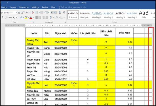The width and height of the screenshot is (156, 106).
Task: Apply the Heading 5 style
Action: coord(132,15)
